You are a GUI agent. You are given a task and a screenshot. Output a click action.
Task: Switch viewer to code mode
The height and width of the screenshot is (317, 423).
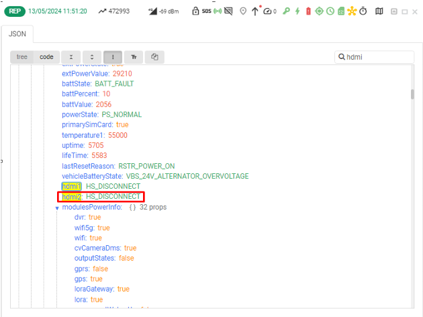46,57
